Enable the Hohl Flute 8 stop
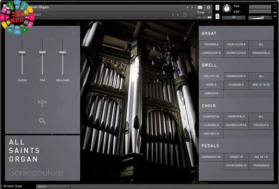279x189 pixels. click(236, 44)
